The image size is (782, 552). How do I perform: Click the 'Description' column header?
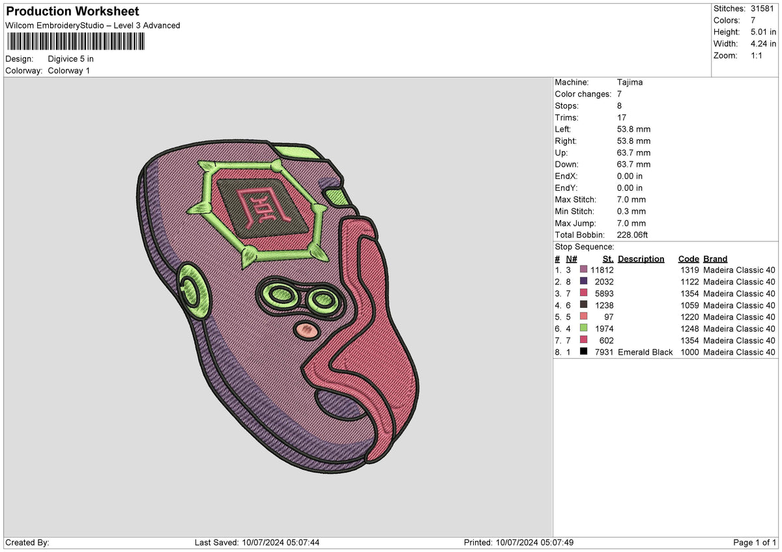coord(641,259)
